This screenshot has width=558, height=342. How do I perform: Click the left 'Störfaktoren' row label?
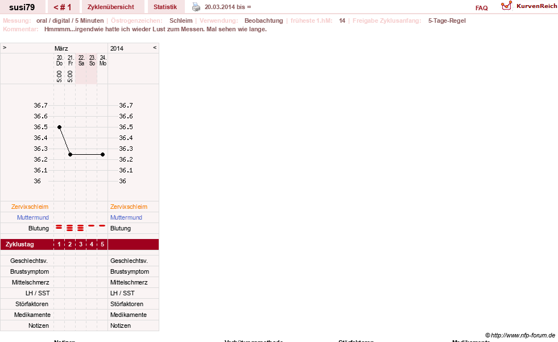tap(32, 304)
